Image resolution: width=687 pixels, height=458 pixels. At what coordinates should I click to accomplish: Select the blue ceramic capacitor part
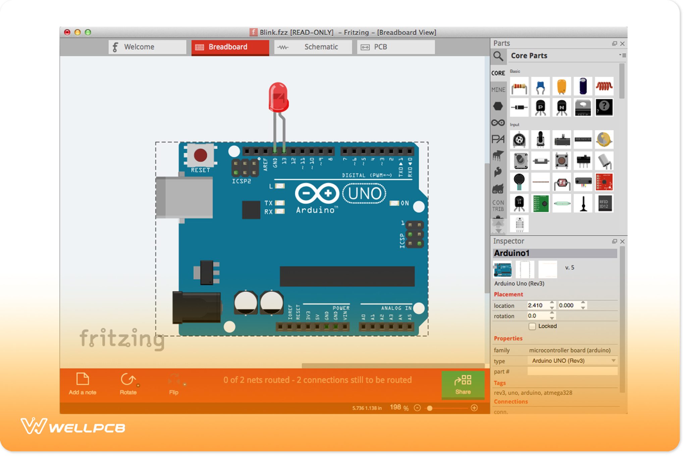[540, 86]
